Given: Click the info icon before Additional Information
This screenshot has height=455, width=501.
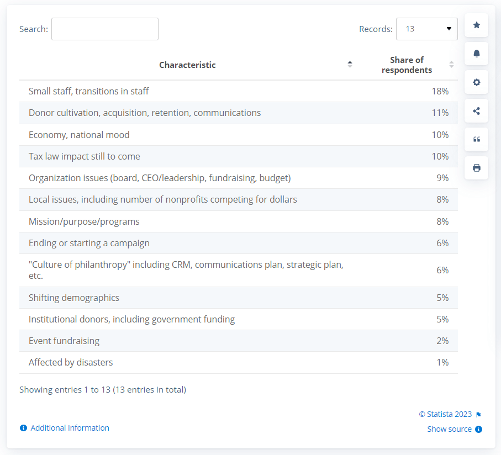Looking at the screenshot, I should [x=23, y=428].
